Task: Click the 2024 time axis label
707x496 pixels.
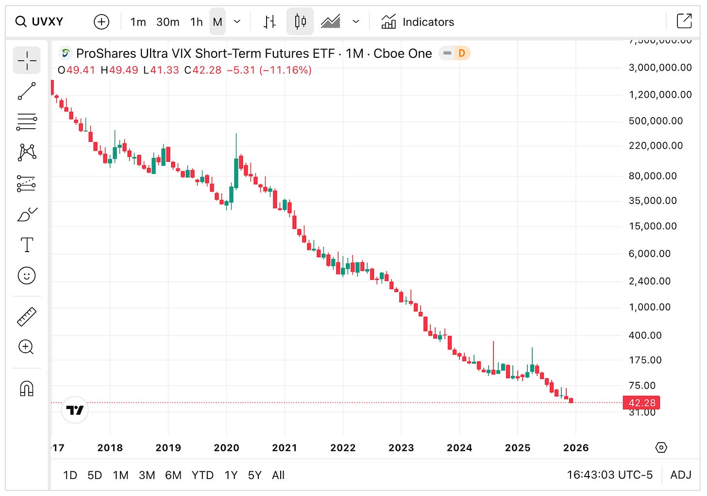Action: point(459,448)
